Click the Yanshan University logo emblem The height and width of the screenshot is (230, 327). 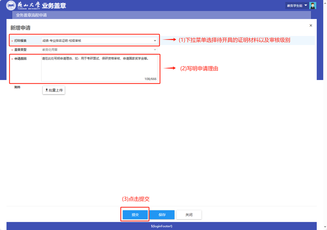[11, 6]
